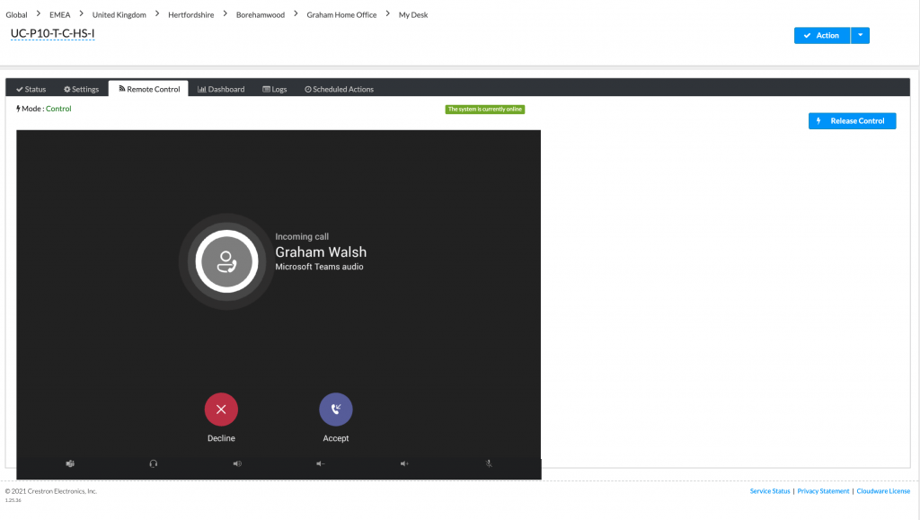Click the Microsoft Teams audio text
This screenshot has width=920, height=520.
point(319,267)
